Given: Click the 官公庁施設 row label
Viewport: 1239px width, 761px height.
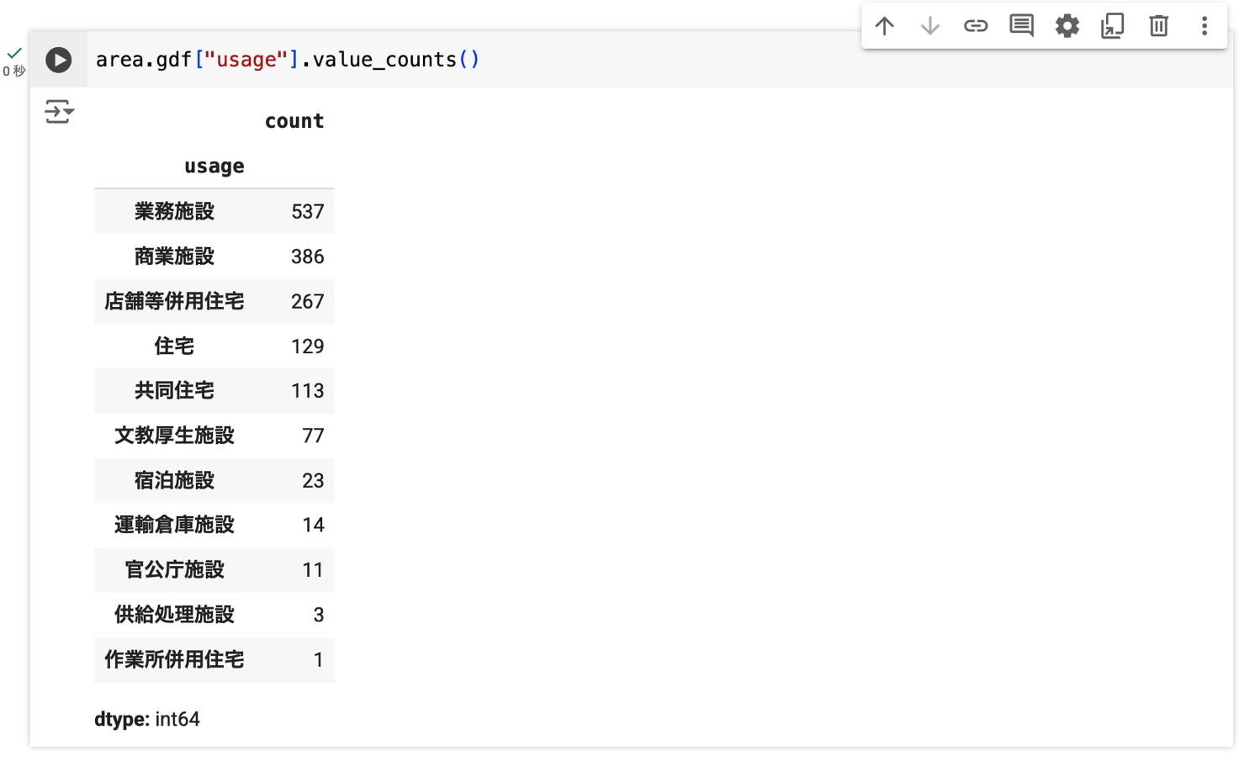Looking at the screenshot, I should [174, 570].
